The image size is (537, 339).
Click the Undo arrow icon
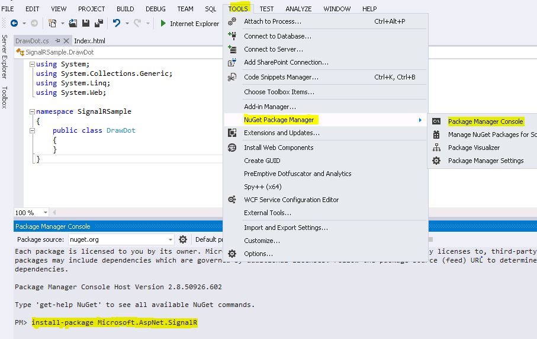click(117, 23)
